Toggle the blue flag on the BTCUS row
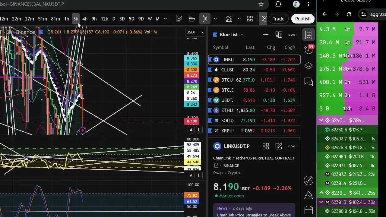The height and width of the screenshot is (217, 386). click(x=210, y=80)
